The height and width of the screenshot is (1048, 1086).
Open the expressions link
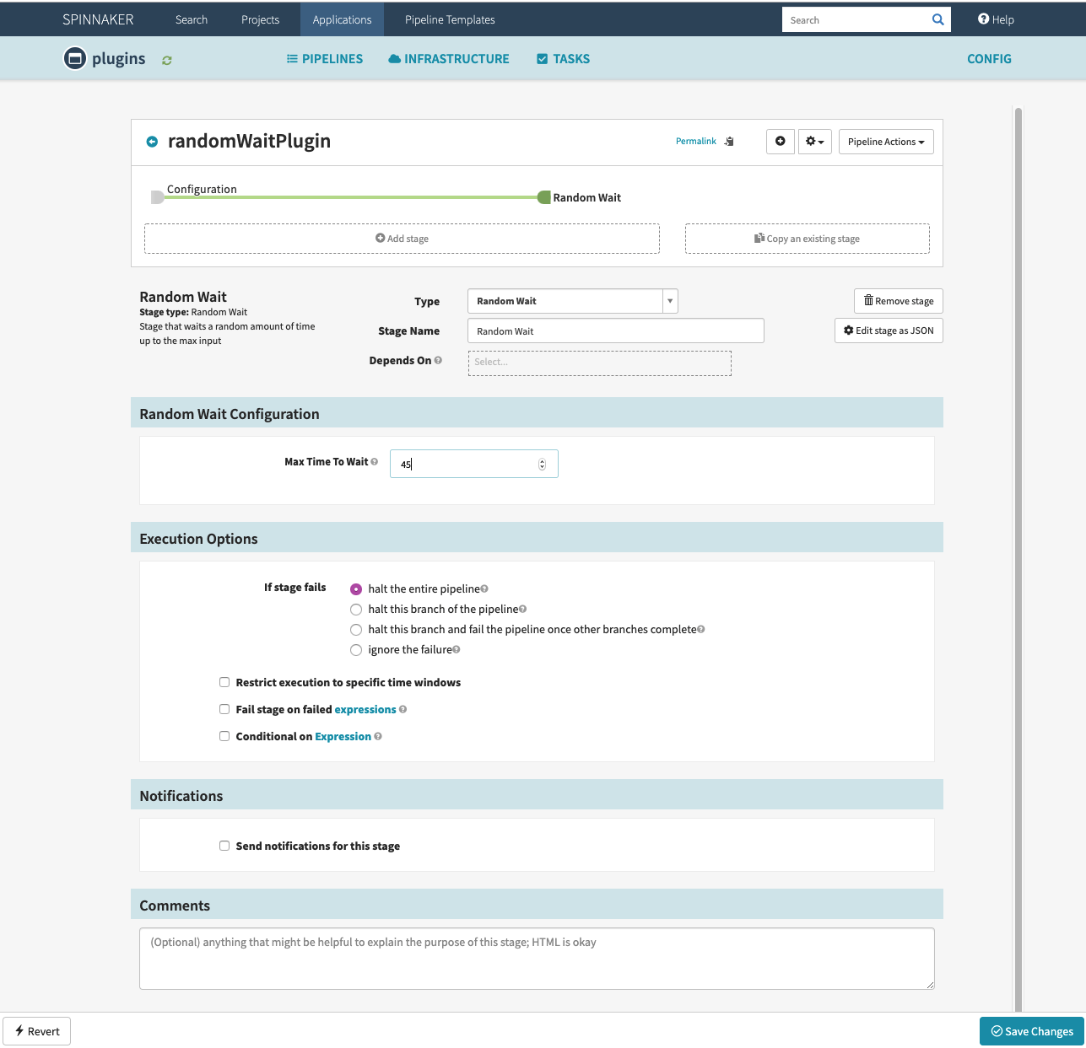tap(365, 709)
